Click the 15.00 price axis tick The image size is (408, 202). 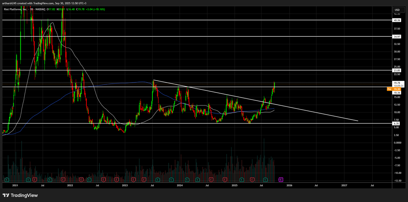tap(397, 97)
